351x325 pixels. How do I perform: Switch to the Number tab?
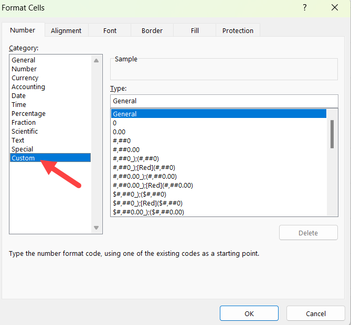[23, 30]
